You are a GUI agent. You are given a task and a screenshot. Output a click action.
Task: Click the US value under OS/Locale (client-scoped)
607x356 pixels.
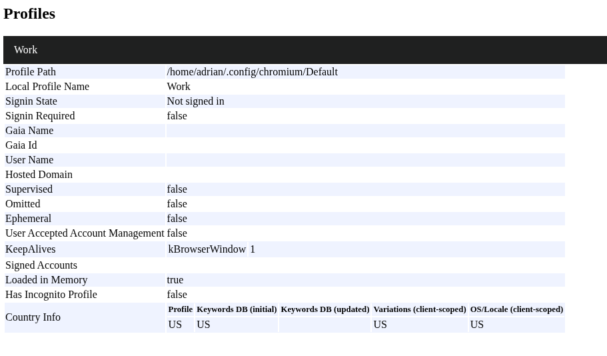click(x=477, y=325)
